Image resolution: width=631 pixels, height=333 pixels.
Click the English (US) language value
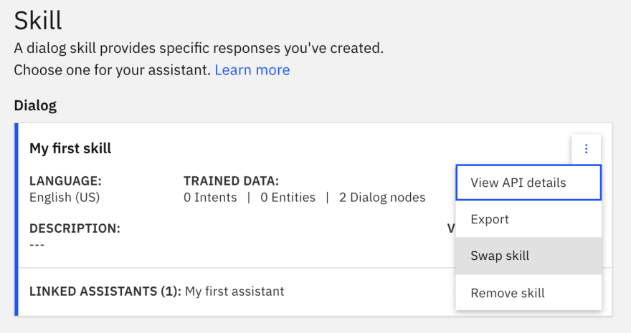coord(65,197)
